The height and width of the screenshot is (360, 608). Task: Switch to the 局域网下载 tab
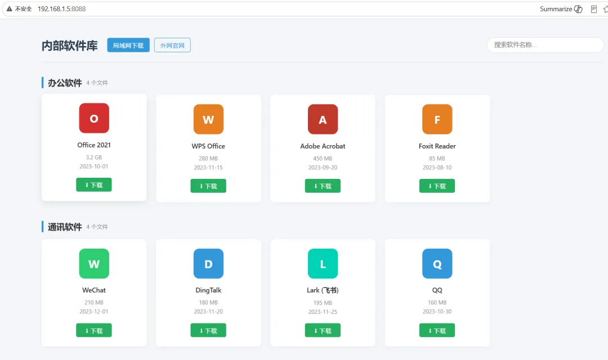(128, 46)
